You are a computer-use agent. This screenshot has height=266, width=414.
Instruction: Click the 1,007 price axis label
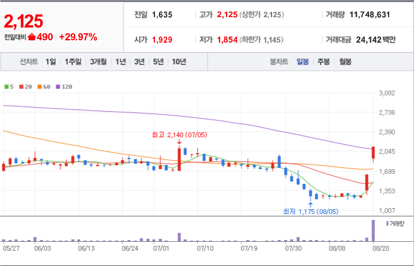pyautogui.click(x=387, y=210)
